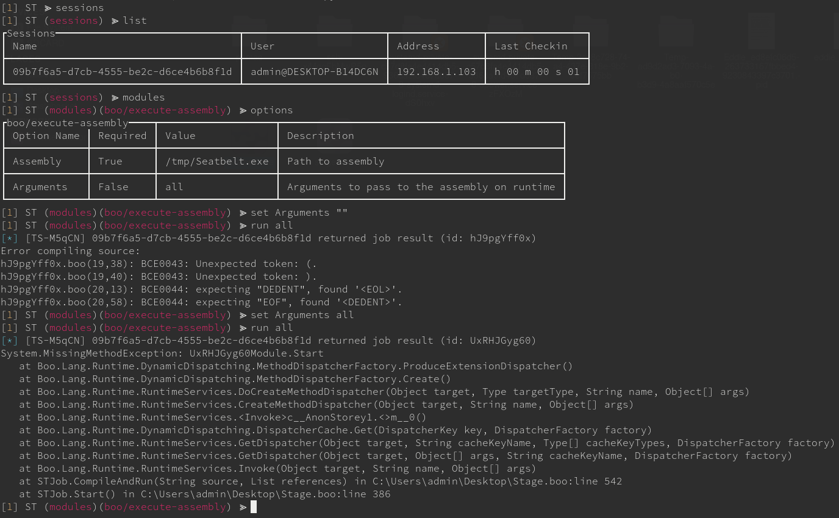This screenshot has height=518, width=839.
Task: Toggle the False value for the Arguments option
Action: [113, 186]
